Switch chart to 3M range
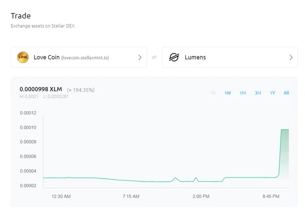 point(258,93)
